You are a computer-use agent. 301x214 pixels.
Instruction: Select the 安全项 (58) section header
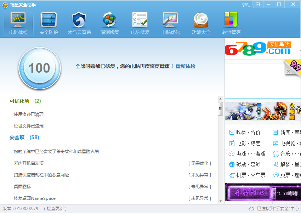[24, 137]
